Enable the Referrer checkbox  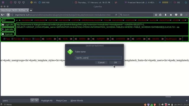click(23, 39)
